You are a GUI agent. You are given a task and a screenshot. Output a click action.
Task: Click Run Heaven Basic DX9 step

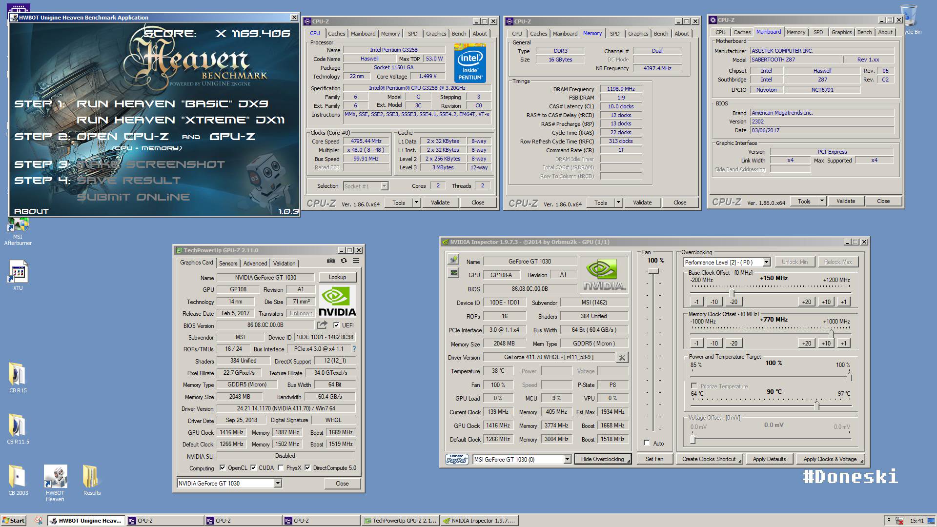[x=172, y=104]
